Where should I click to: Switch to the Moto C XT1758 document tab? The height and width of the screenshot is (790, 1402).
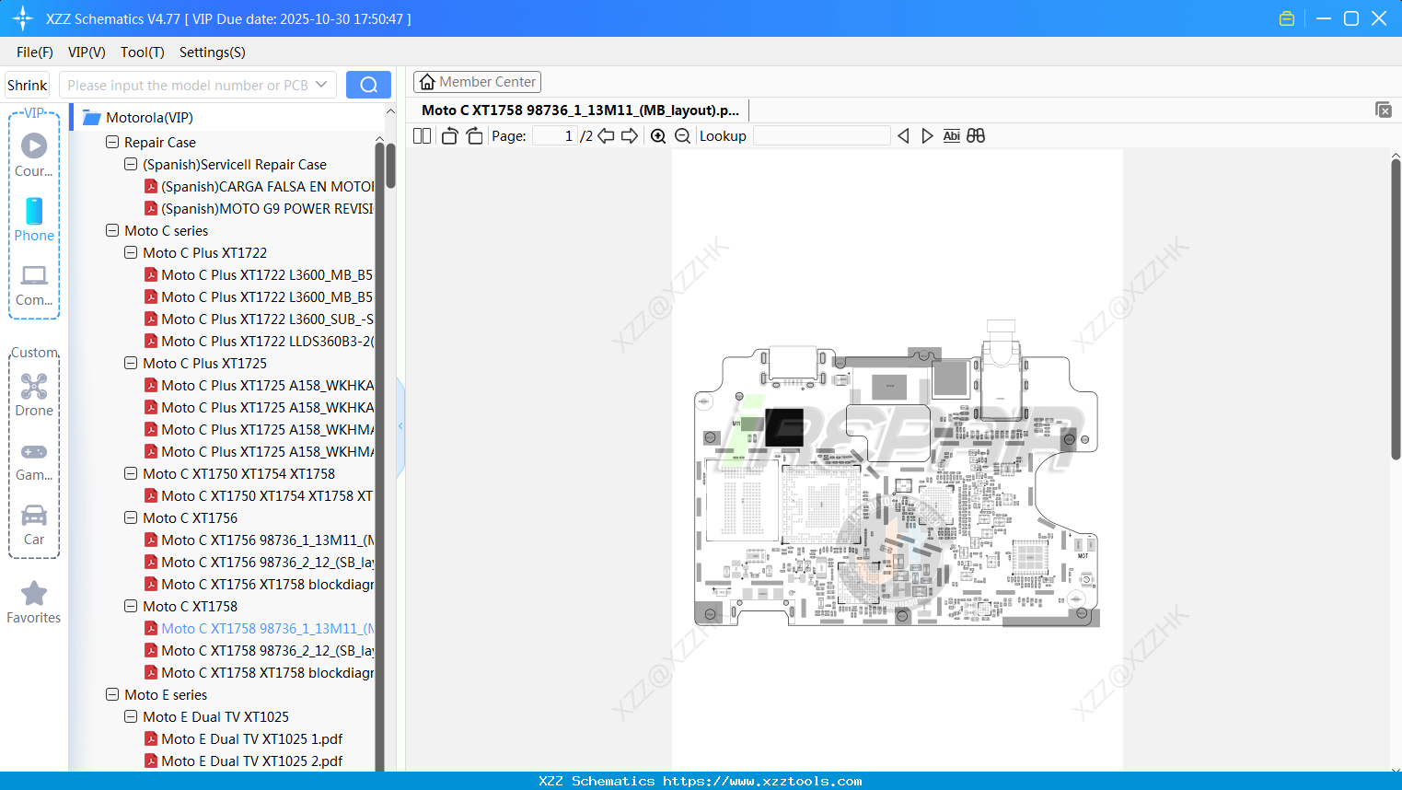click(580, 110)
